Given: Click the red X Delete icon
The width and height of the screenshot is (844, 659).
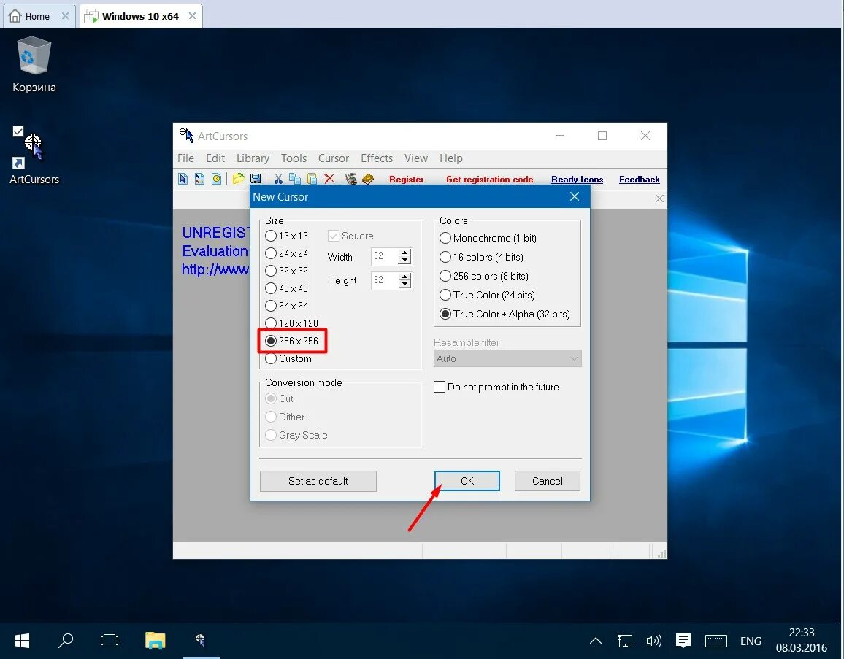Looking at the screenshot, I should pos(329,179).
